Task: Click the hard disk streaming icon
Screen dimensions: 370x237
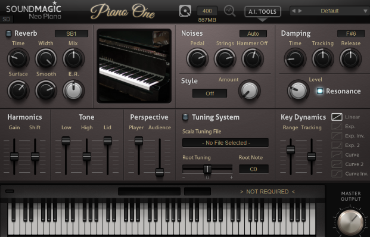Action: pos(185,11)
